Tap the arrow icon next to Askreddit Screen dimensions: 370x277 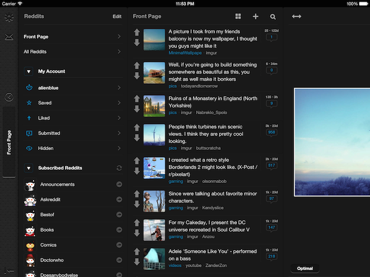pos(119,199)
